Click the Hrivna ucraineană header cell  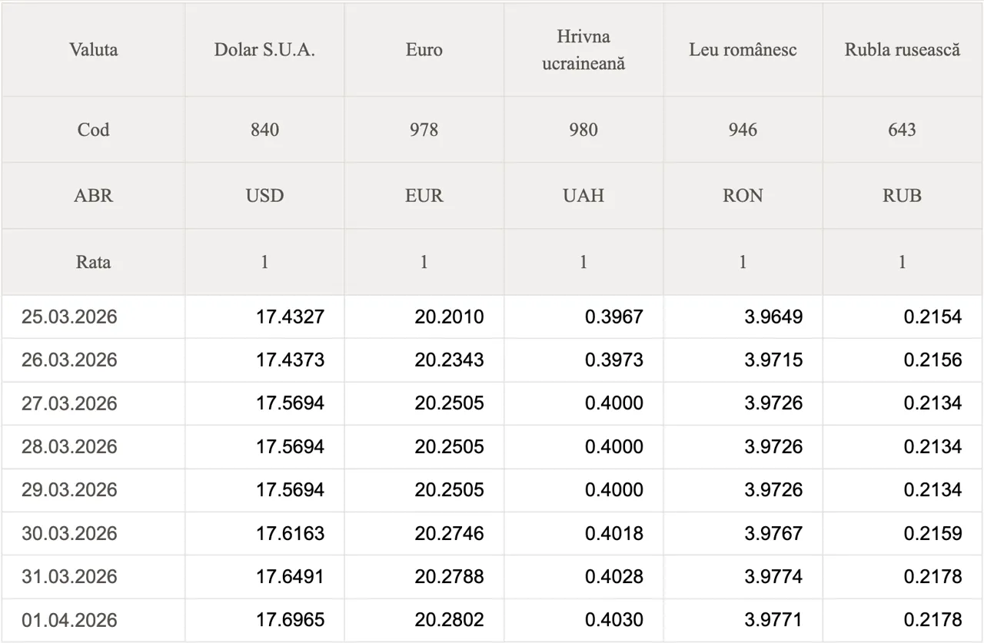[583, 50]
